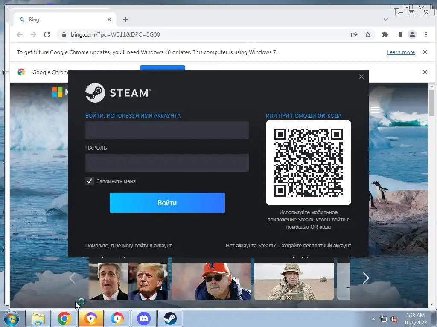The image size is (437, 327).
Task: Open Steam from taskbar
Action: click(170, 318)
